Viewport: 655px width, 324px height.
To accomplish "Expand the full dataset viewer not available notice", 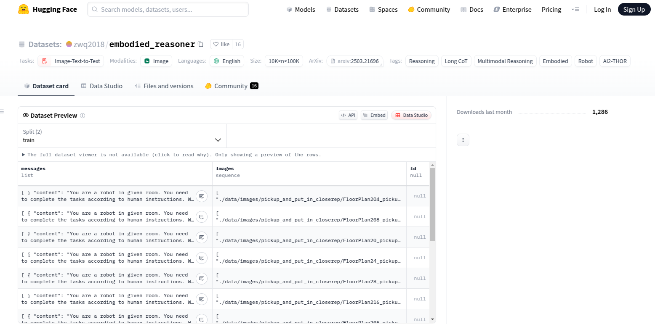I will 171,155.
